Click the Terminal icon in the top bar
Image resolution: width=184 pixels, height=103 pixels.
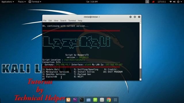(x=30, y=2)
